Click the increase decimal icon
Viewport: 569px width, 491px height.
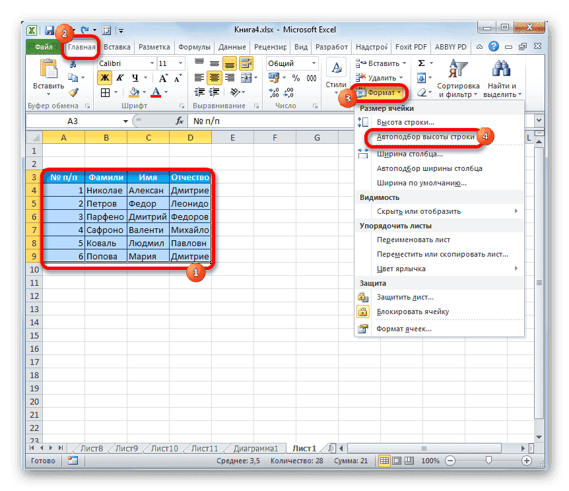(273, 92)
